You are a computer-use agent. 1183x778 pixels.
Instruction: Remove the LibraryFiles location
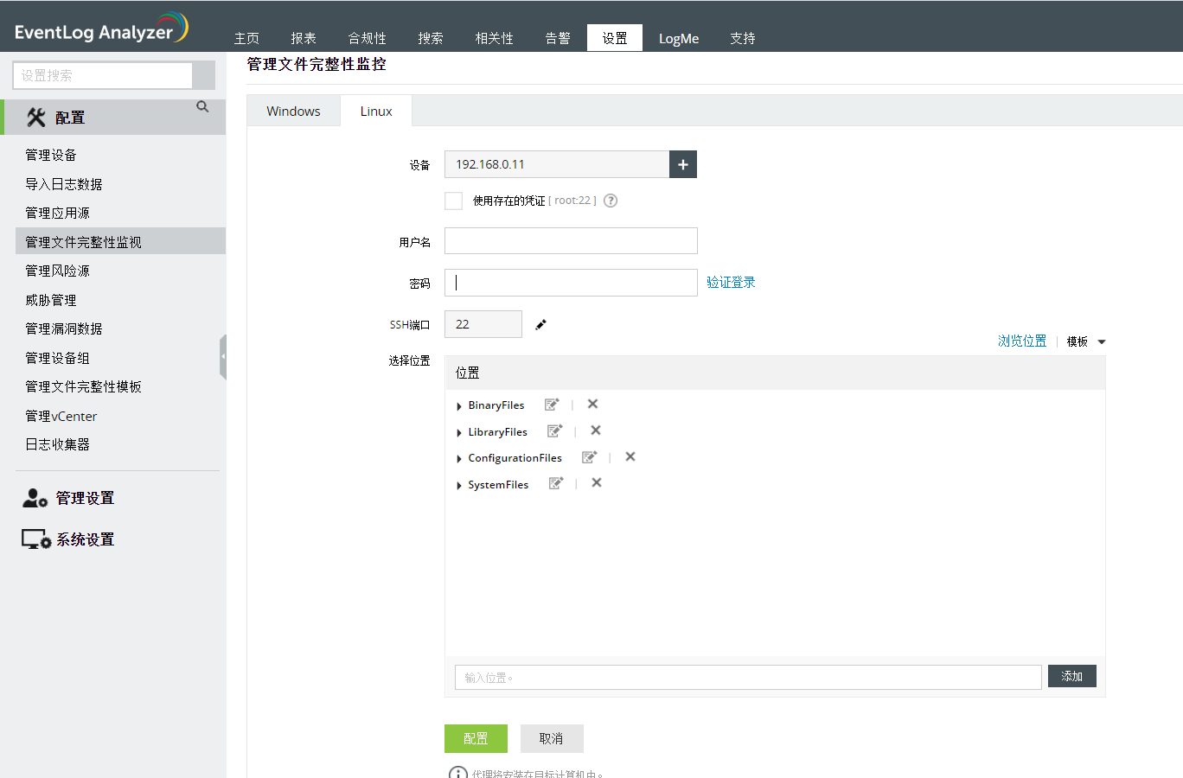click(x=596, y=430)
